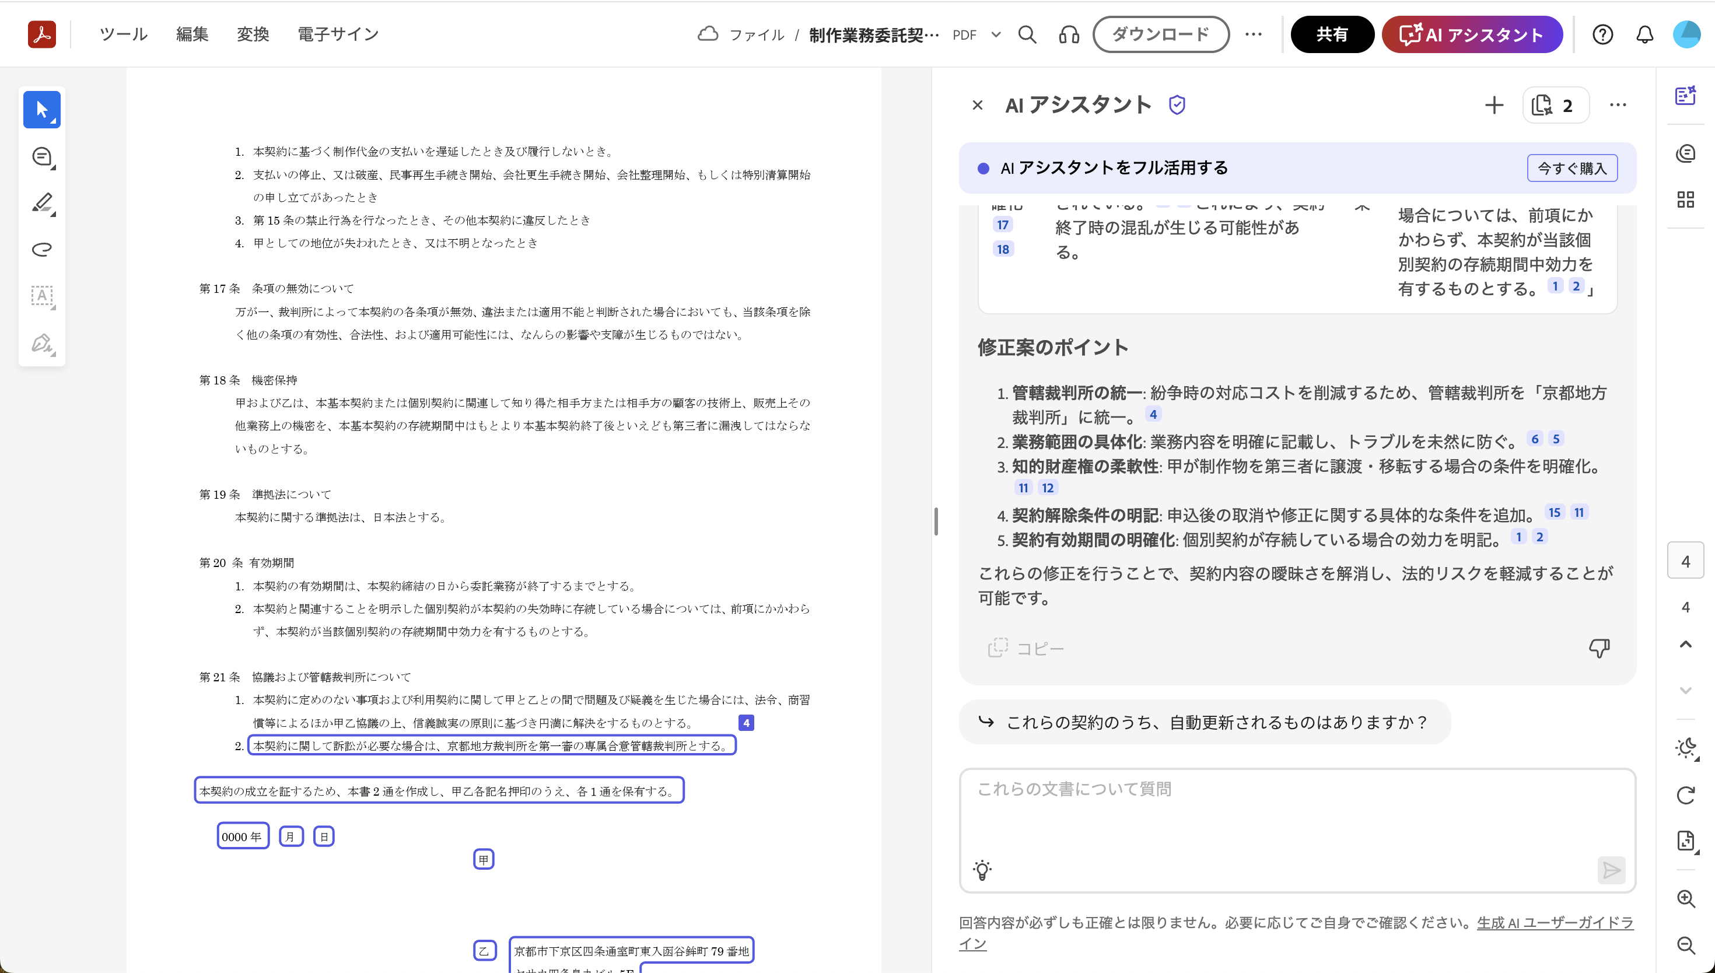Select the highlighter pen tool

point(41,202)
